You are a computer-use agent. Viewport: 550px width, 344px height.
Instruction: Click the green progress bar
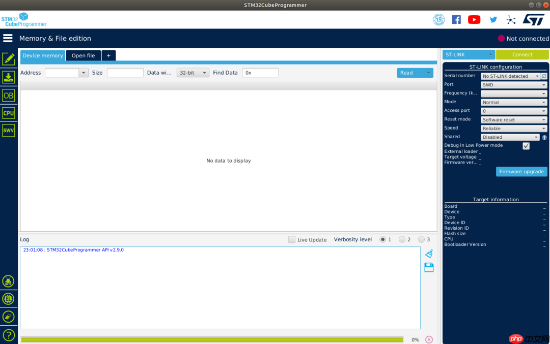click(x=212, y=340)
